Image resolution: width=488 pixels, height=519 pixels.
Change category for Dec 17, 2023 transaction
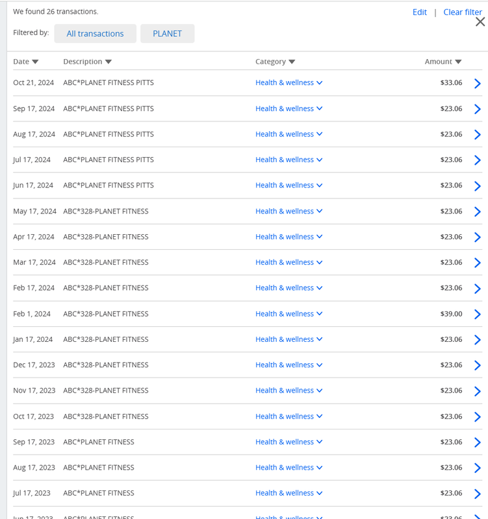pyautogui.click(x=289, y=365)
